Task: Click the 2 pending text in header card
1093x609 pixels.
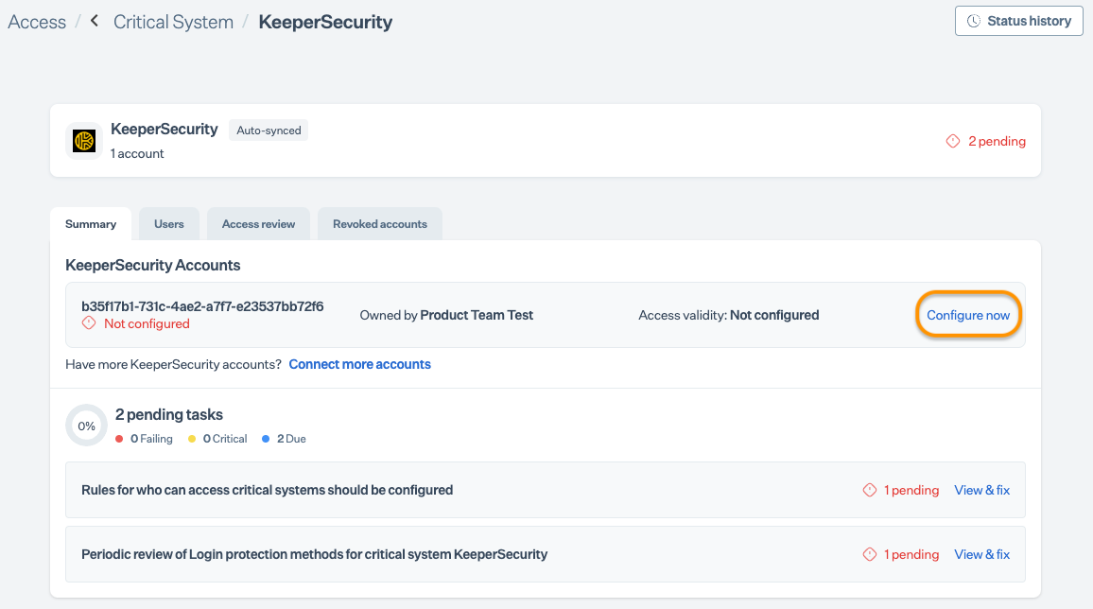Action: coord(997,141)
